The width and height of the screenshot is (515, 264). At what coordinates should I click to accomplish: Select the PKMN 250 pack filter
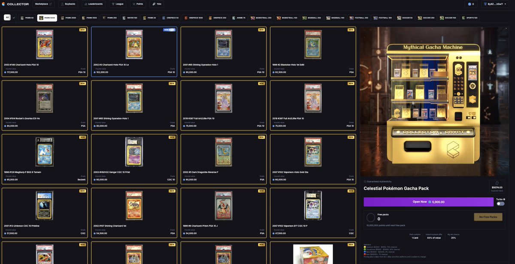110,18
